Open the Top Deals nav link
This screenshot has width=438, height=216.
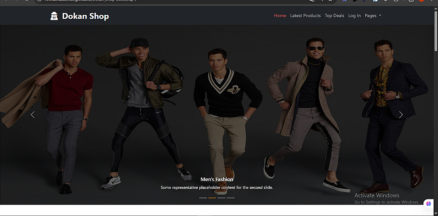point(334,16)
